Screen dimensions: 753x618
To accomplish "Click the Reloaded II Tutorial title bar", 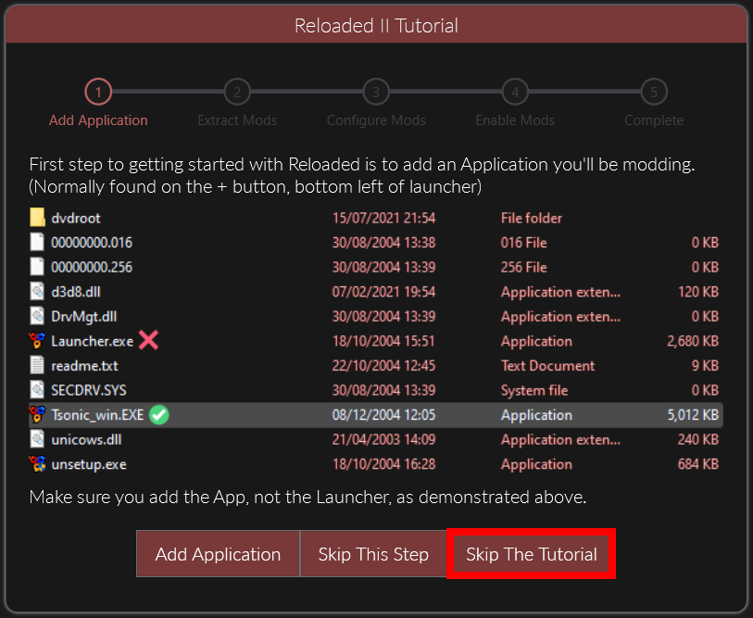I will (x=376, y=25).
